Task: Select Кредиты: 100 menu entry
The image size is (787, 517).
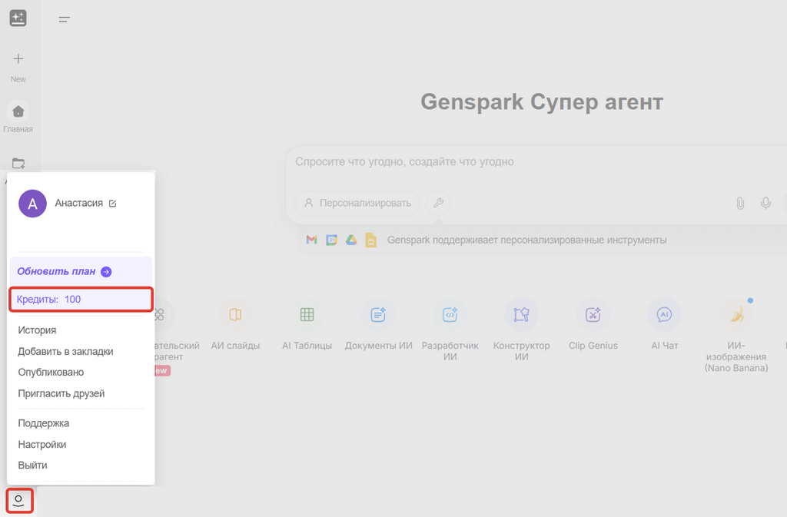Action: point(81,300)
